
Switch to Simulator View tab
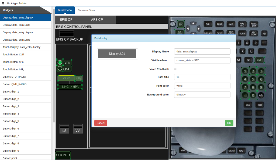pos(86,10)
